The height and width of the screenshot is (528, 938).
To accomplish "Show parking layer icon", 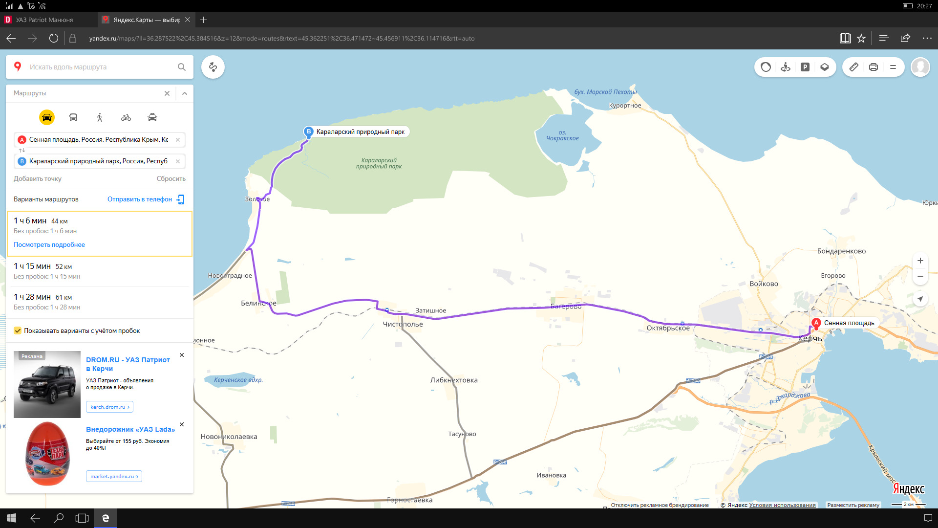I will coord(805,67).
